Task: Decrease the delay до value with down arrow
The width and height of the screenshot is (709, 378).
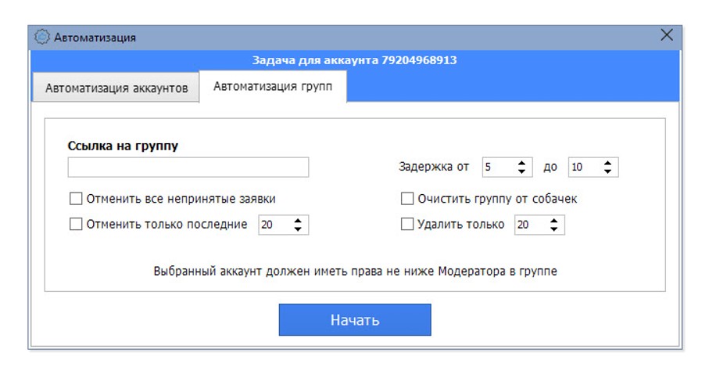Action: tap(607, 171)
